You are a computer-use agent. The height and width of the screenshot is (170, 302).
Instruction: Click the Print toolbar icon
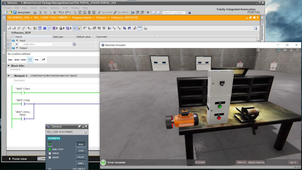pos(35,12)
